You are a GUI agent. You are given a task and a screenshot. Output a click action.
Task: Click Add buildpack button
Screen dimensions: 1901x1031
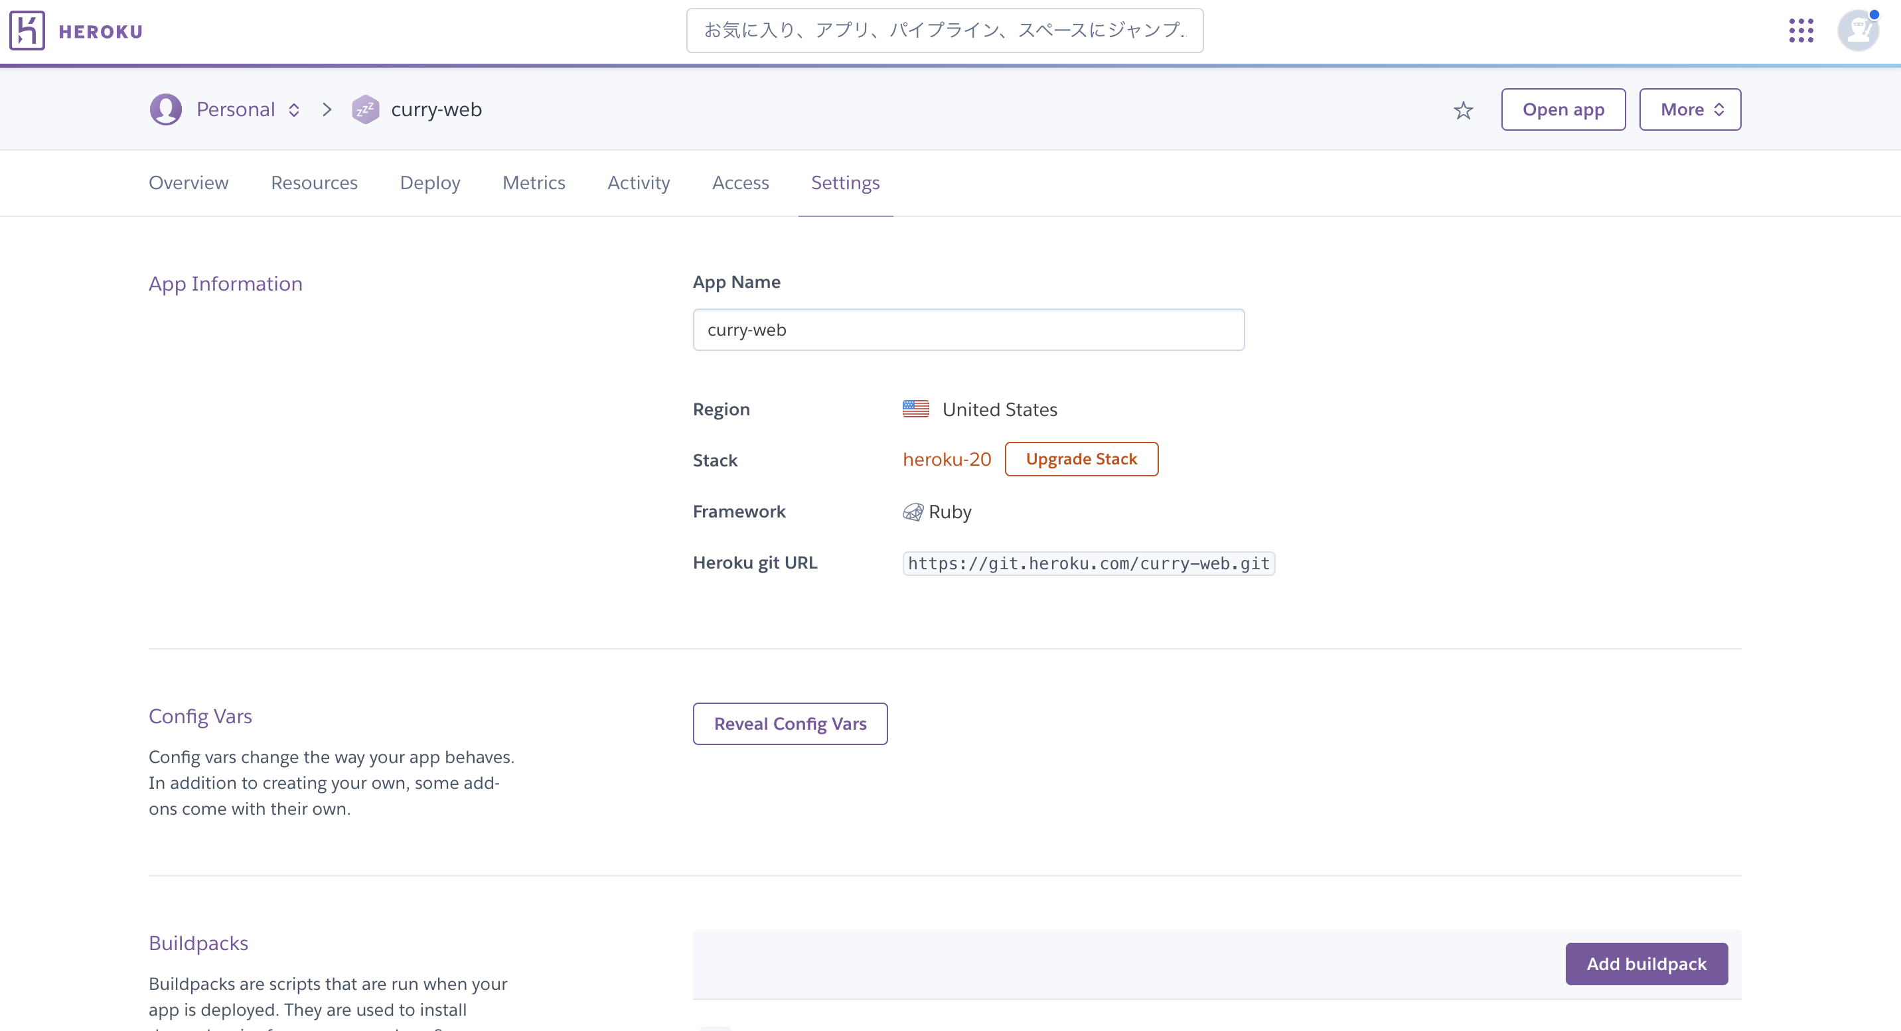click(1647, 963)
